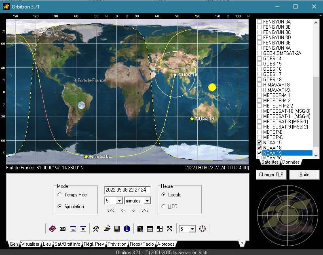Uncheck the NOAA 15 satellite checkbox
Viewport: 323px width, 255px height.
[x=260, y=142]
